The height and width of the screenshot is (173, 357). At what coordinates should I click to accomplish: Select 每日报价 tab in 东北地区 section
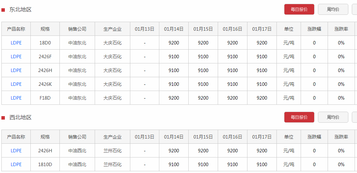[299, 10]
